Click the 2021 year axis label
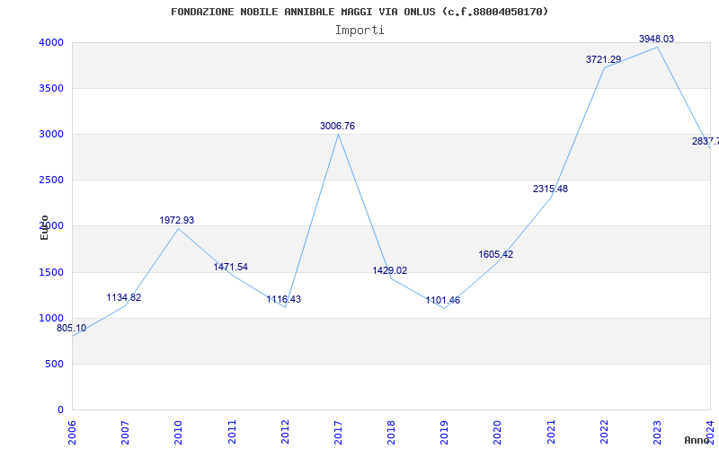The height and width of the screenshot is (449, 719). tap(551, 432)
